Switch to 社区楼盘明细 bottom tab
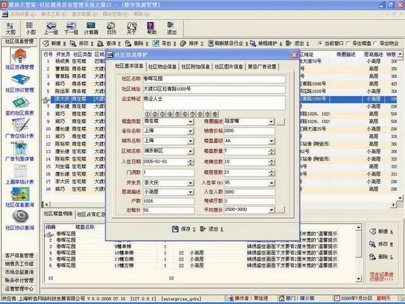The image size is (405, 304). coord(58,214)
